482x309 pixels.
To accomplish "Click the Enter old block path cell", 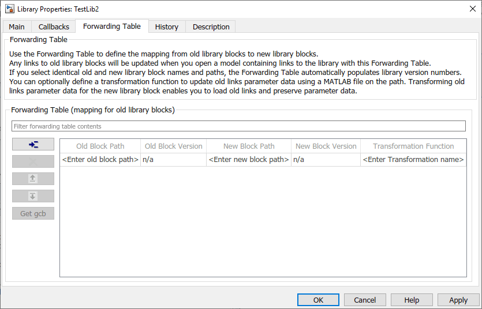I will point(100,160).
